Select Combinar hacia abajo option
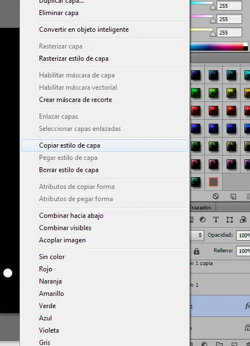This screenshot has height=346, width=250. tap(71, 216)
